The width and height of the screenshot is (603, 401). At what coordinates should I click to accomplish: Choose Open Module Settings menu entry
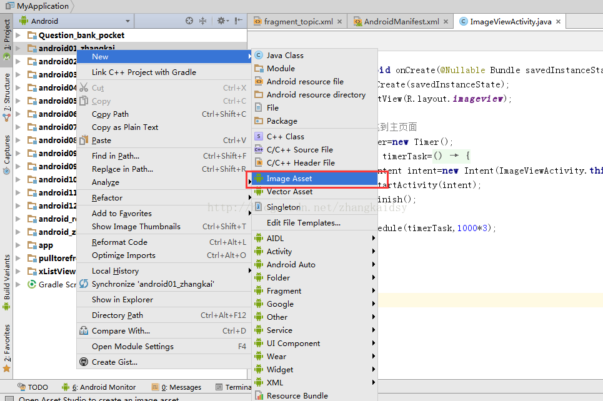pyautogui.click(x=164, y=347)
